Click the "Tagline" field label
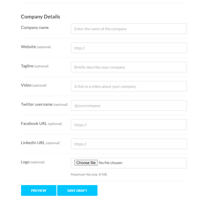This screenshot has width=216, height=203. pyautogui.click(x=27, y=66)
